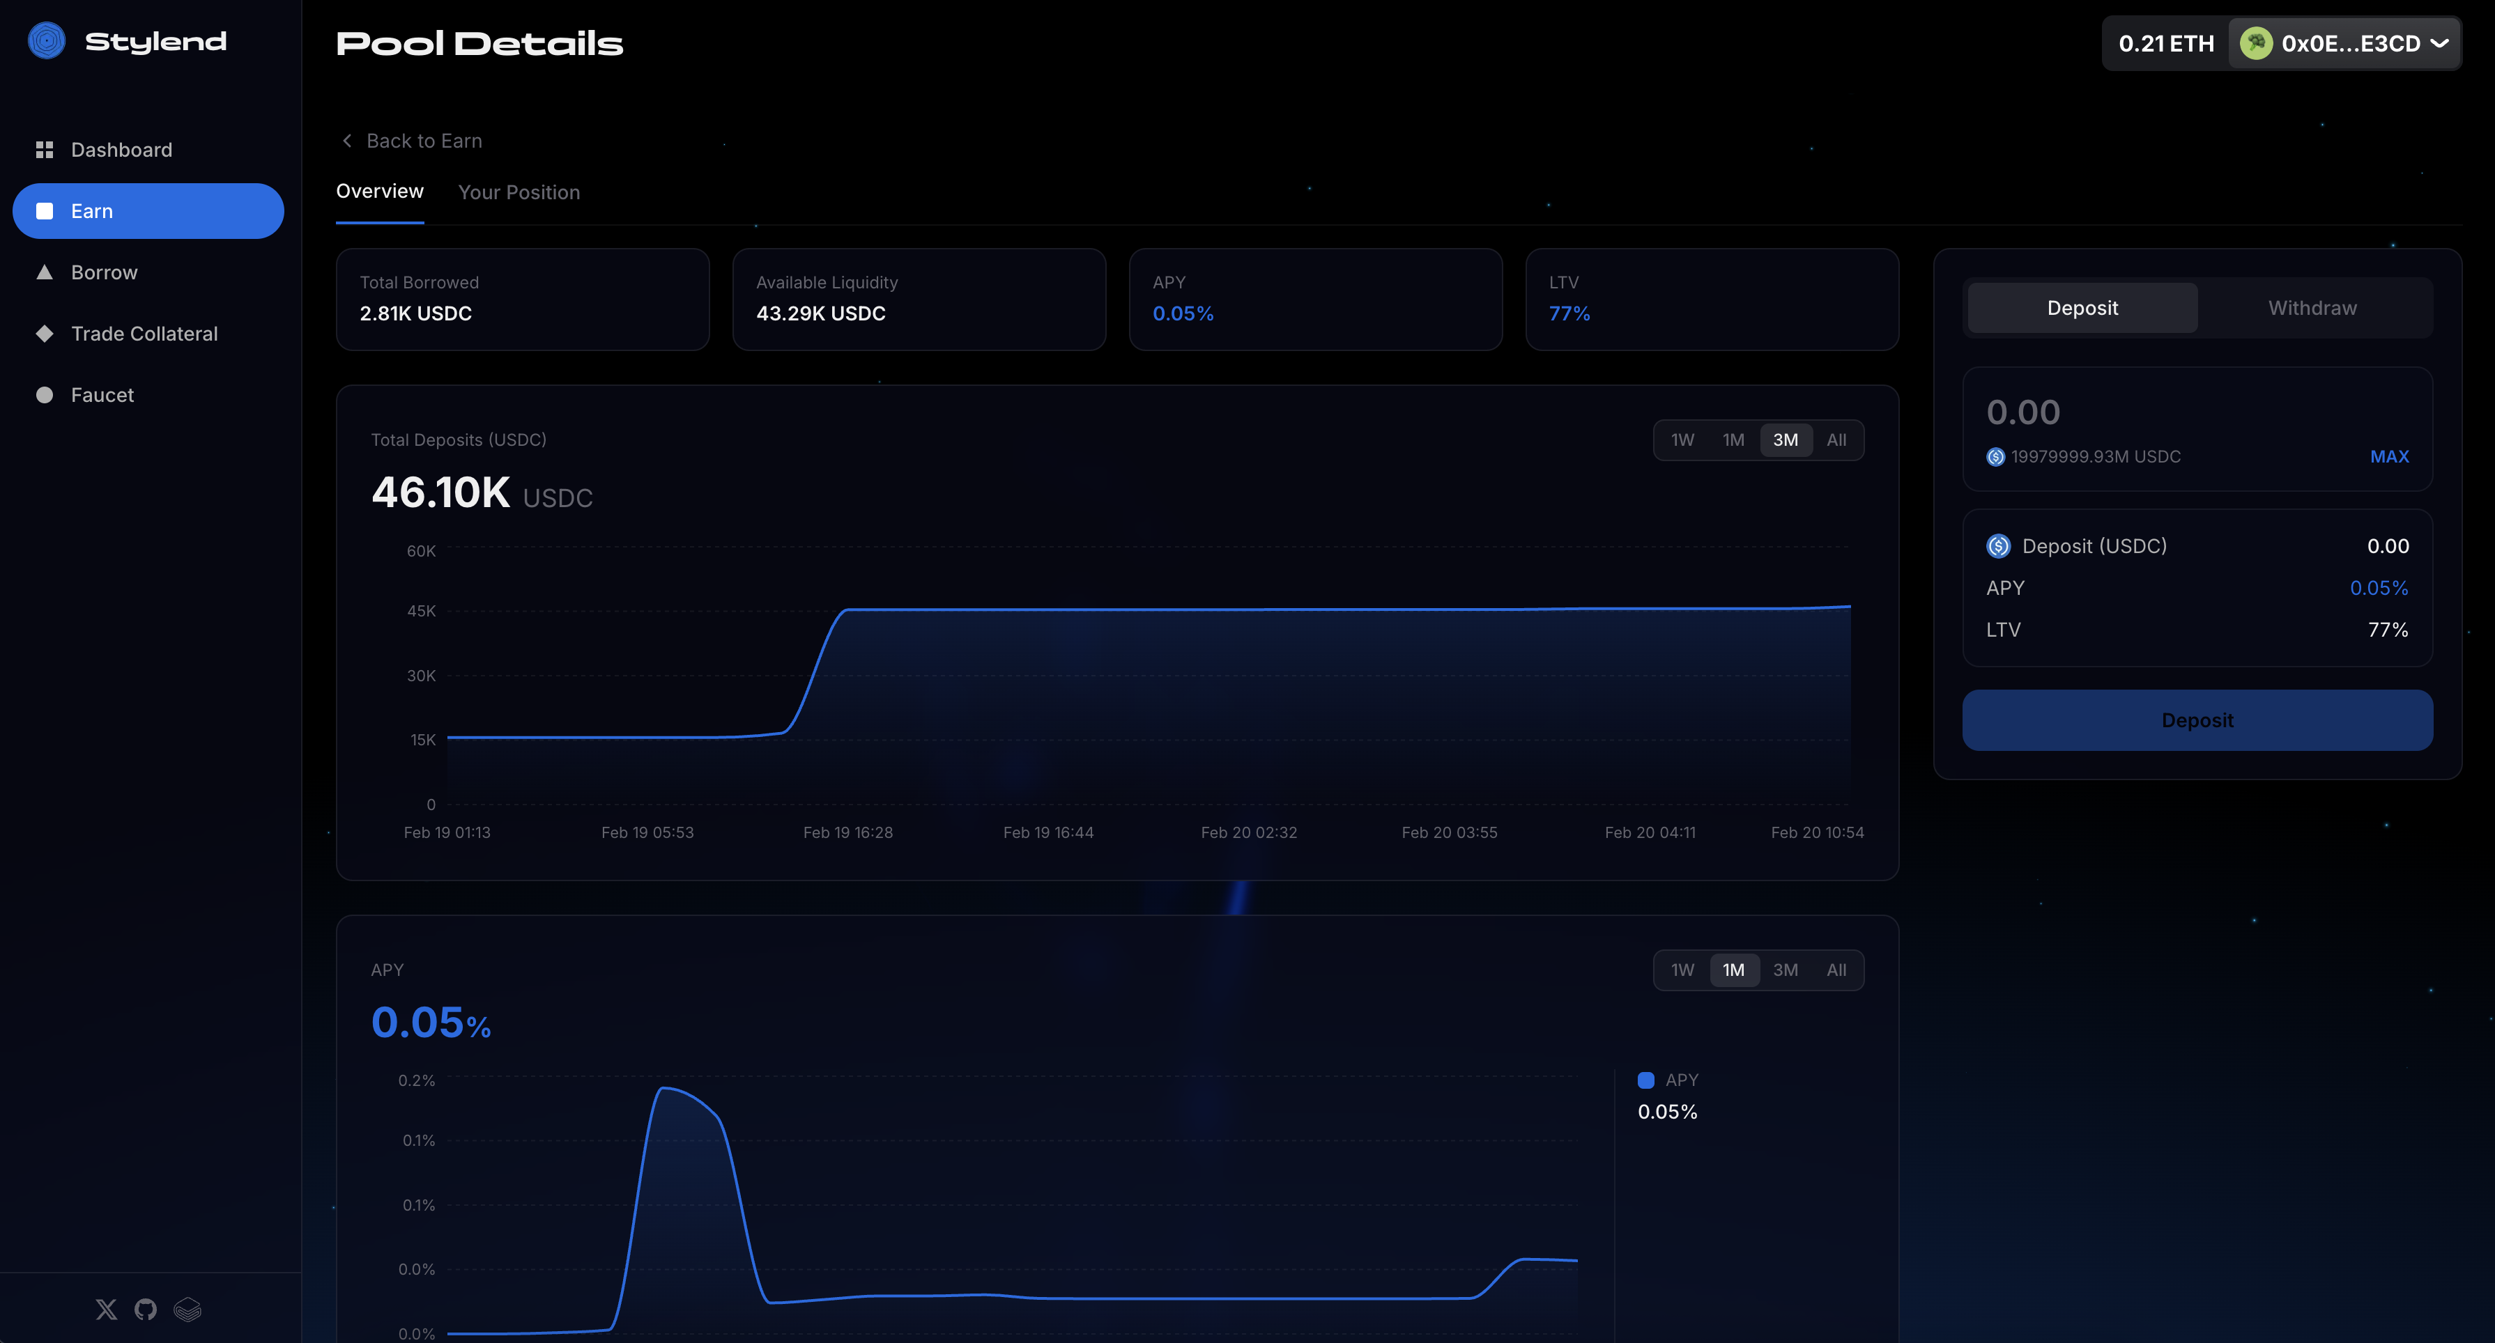Viewport: 2495px width, 1343px height.
Task: Open the GitHub icon in footer
Action: (145, 1309)
